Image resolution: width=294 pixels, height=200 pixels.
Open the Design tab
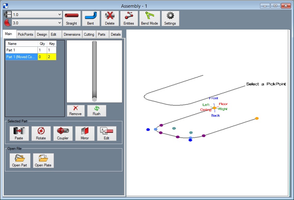click(42, 34)
